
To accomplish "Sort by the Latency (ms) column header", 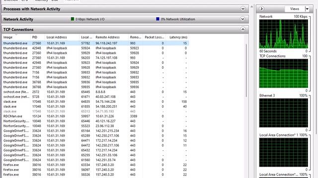I will tap(178, 38).
